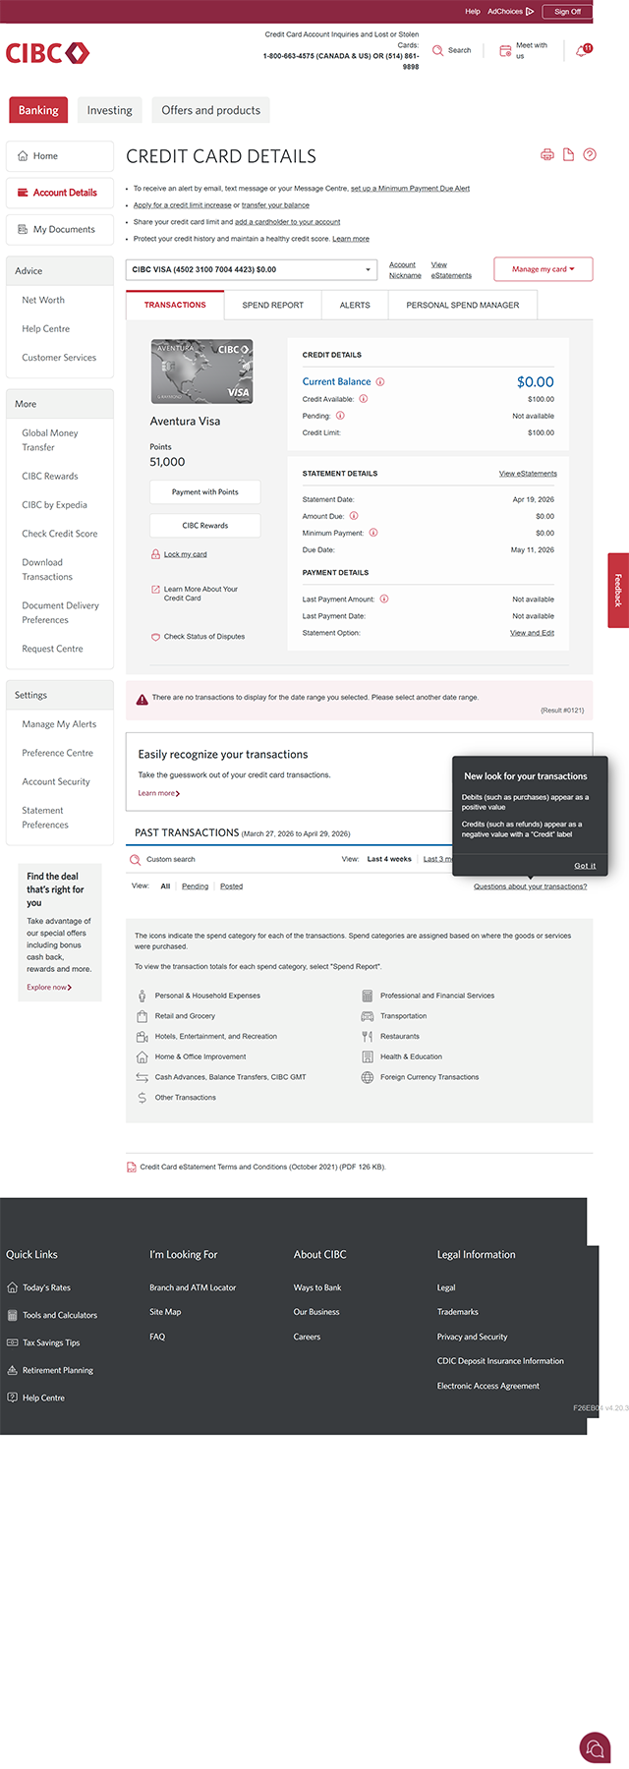Open the Offers and products tab
Viewport: 629px width, 1769px height.
[211, 110]
